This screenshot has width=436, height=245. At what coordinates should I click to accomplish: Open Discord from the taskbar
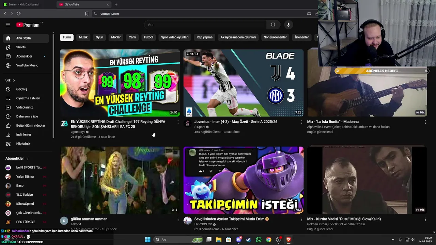(x=239, y=240)
